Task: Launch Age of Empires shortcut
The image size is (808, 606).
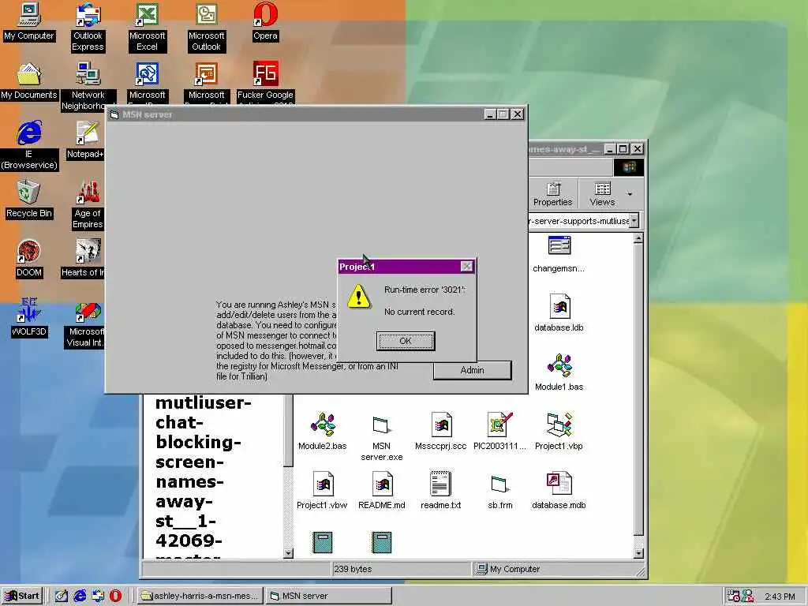Action: point(88,204)
